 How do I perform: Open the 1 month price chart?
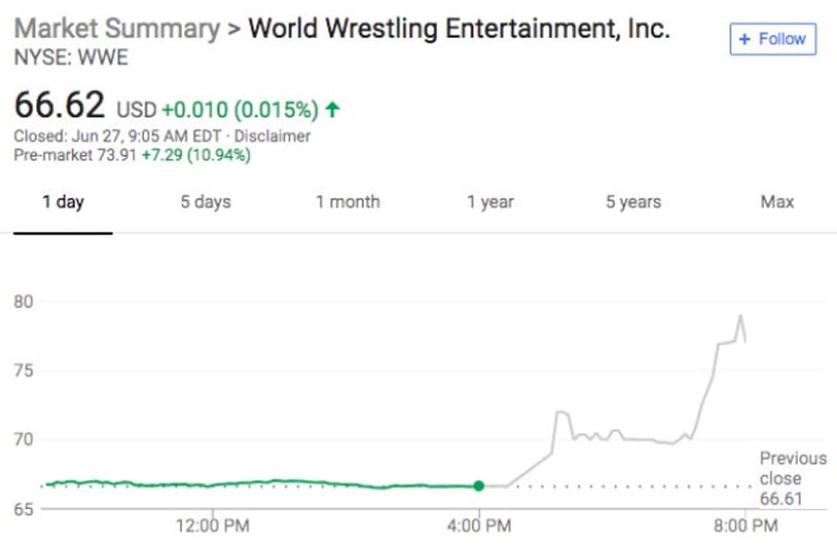[348, 202]
